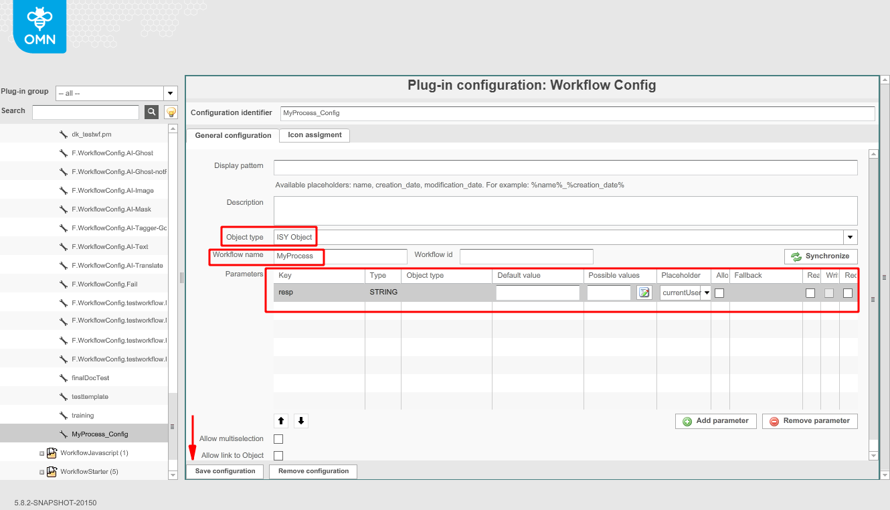Screen dimensions: 890x510
Task: Click the Description text area
Action: 565,210
